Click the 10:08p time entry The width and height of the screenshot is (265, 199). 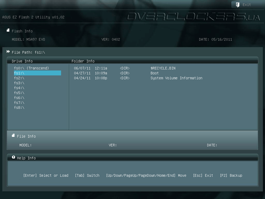point(101,78)
